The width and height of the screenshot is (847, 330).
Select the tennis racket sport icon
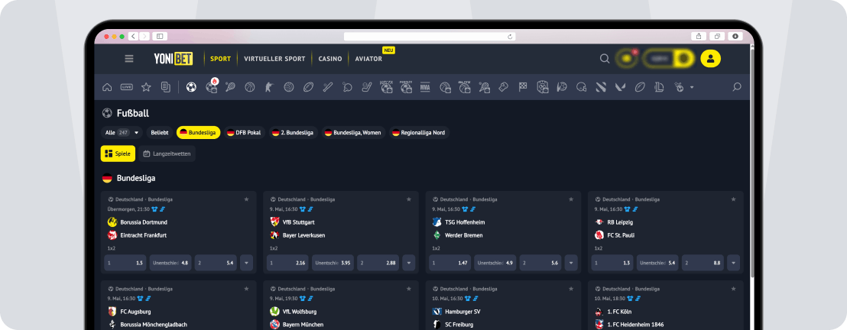(x=230, y=87)
